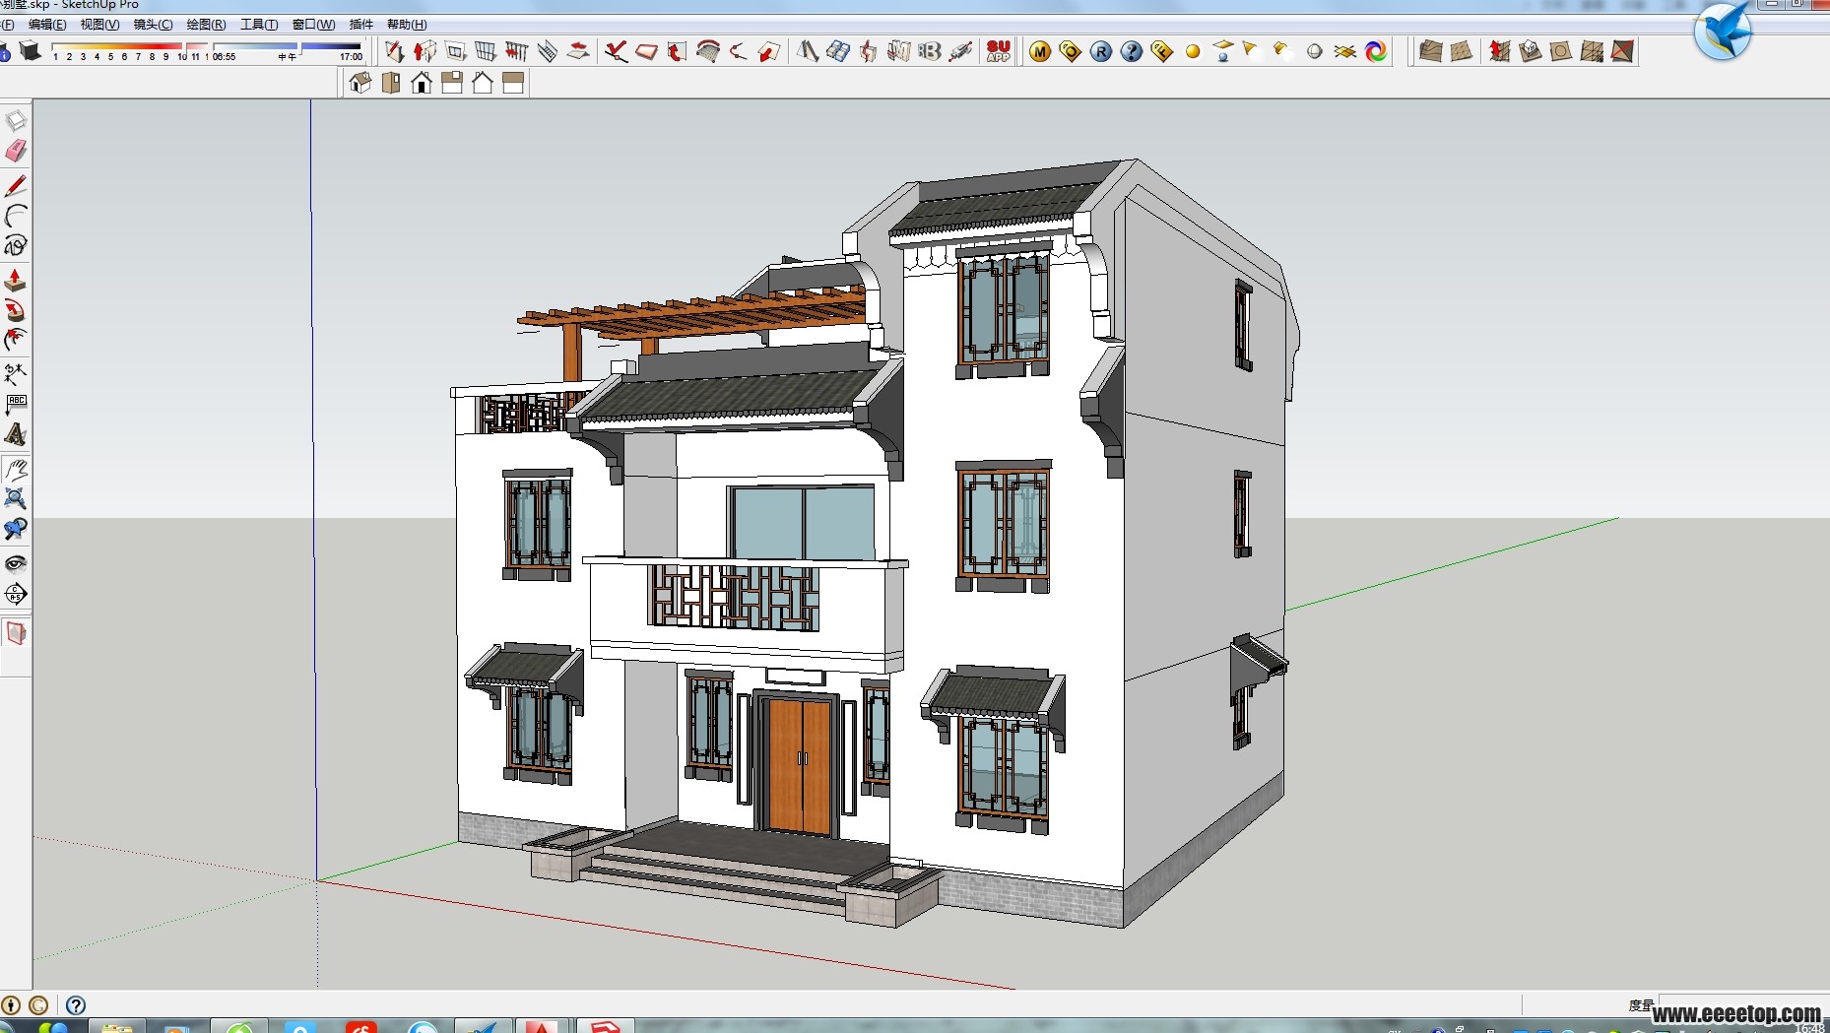Select the Zoom Extents tool
The width and height of the screenshot is (1830, 1033).
[16, 498]
